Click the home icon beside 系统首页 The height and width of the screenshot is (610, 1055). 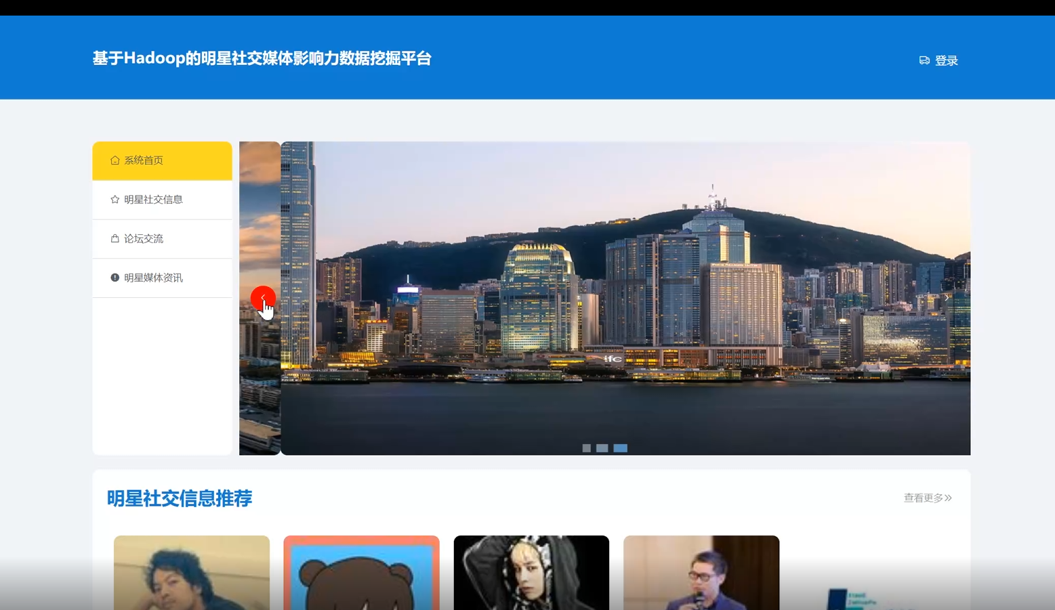(x=115, y=160)
